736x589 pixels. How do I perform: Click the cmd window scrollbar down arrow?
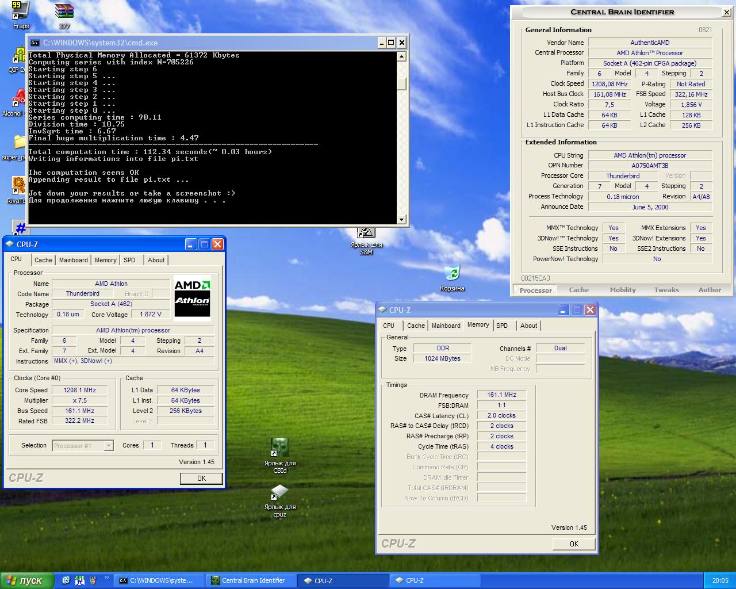401,219
